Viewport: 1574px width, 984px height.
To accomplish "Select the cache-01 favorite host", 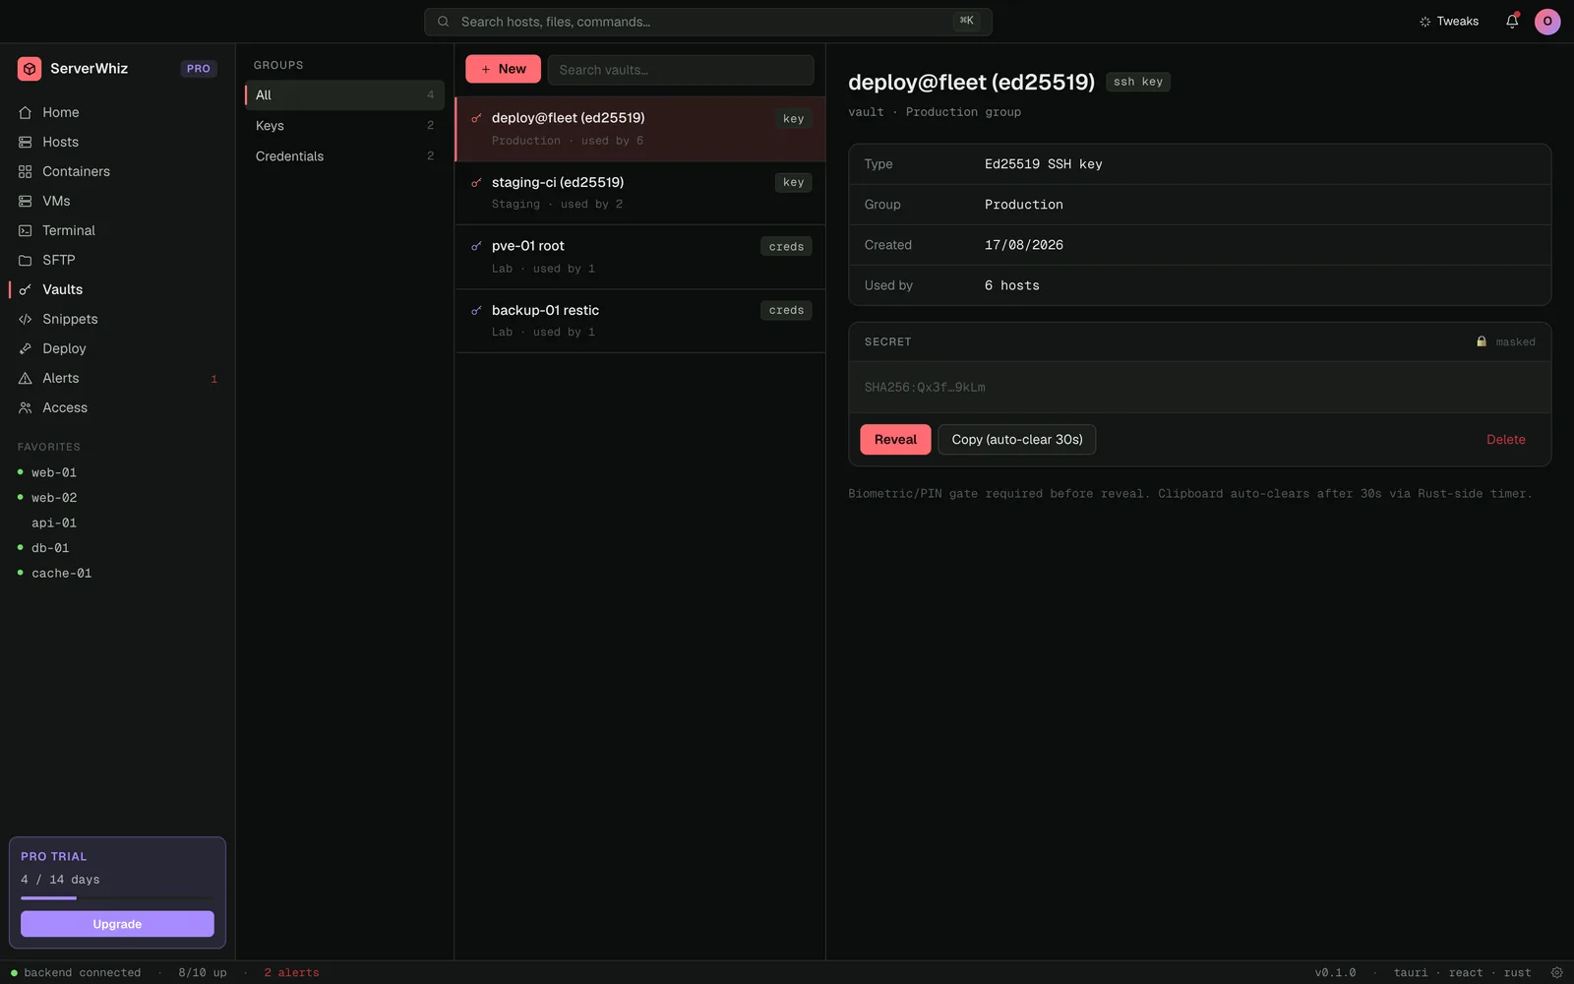I will click(117, 573).
